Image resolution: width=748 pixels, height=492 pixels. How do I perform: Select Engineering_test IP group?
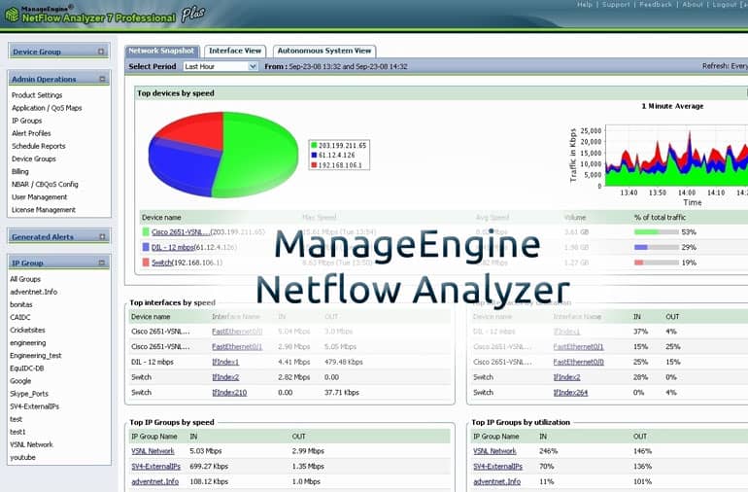click(35, 355)
